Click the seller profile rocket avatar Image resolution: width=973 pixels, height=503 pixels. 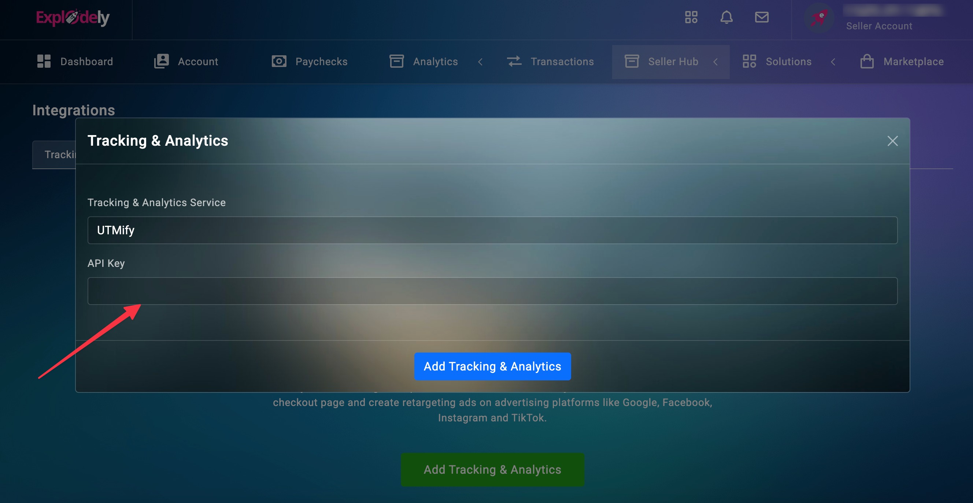pos(819,18)
